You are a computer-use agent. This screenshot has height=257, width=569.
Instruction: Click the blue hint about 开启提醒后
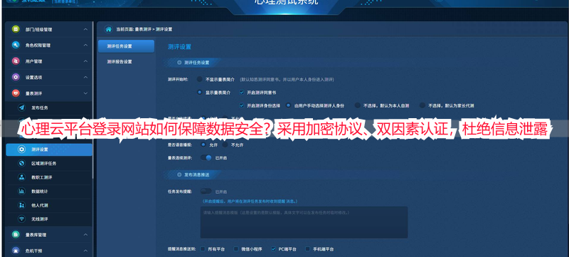click(250, 201)
